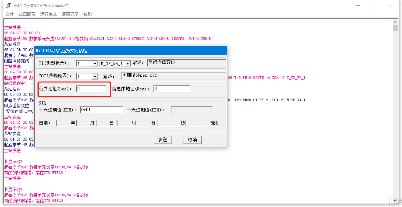This screenshot has width=402, height=207.
Task: Click the 解释 field showing 单点遥信变位
Action: [186, 63]
